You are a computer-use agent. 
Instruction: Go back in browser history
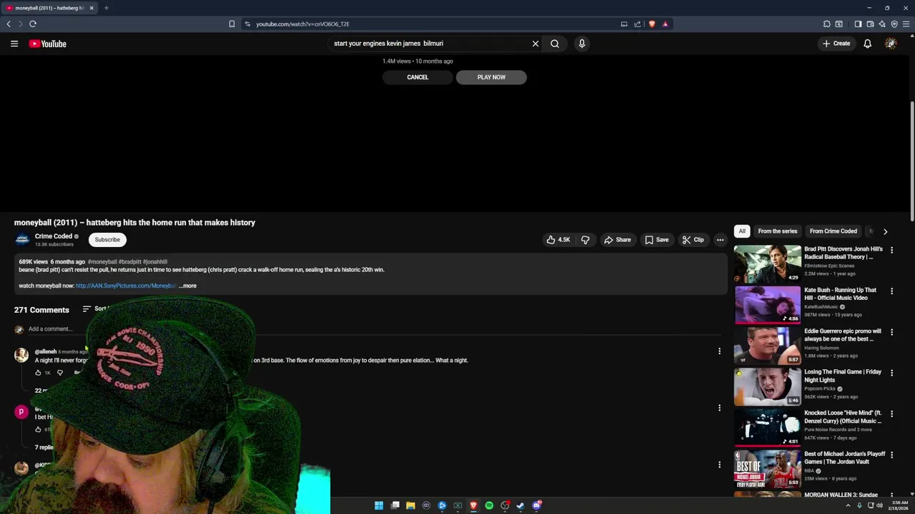coord(9,24)
